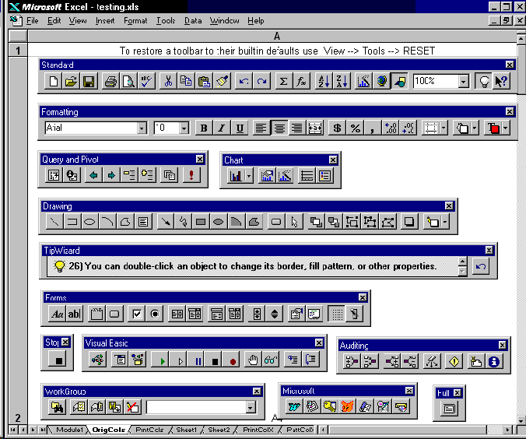Viewport: 526px width, 439px height.
Task: Open a file with the Open icon
Action: [x=71, y=81]
